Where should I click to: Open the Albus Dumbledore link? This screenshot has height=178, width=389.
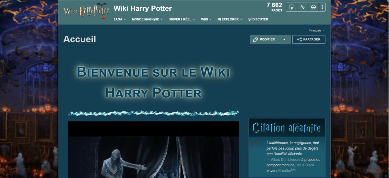[x=285, y=160]
